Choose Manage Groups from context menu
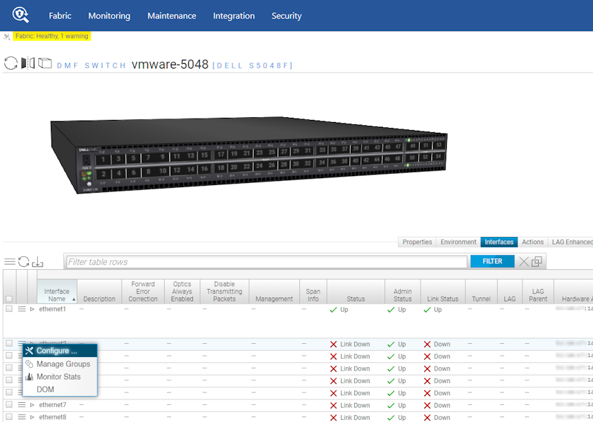593x422 pixels. 60,364
